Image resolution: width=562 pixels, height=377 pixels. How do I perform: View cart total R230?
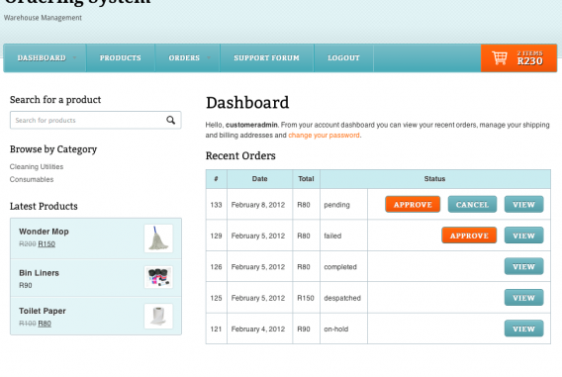[x=529, y=61]
